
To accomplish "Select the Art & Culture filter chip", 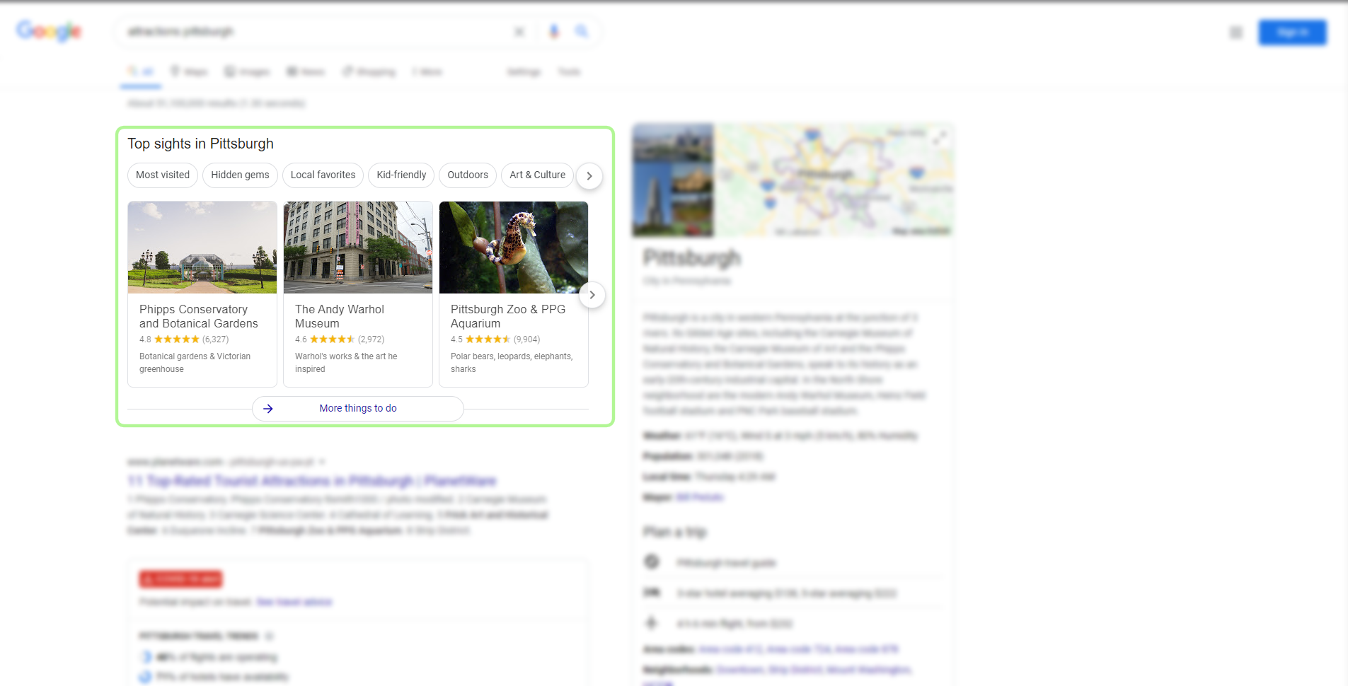I will 537,175.
